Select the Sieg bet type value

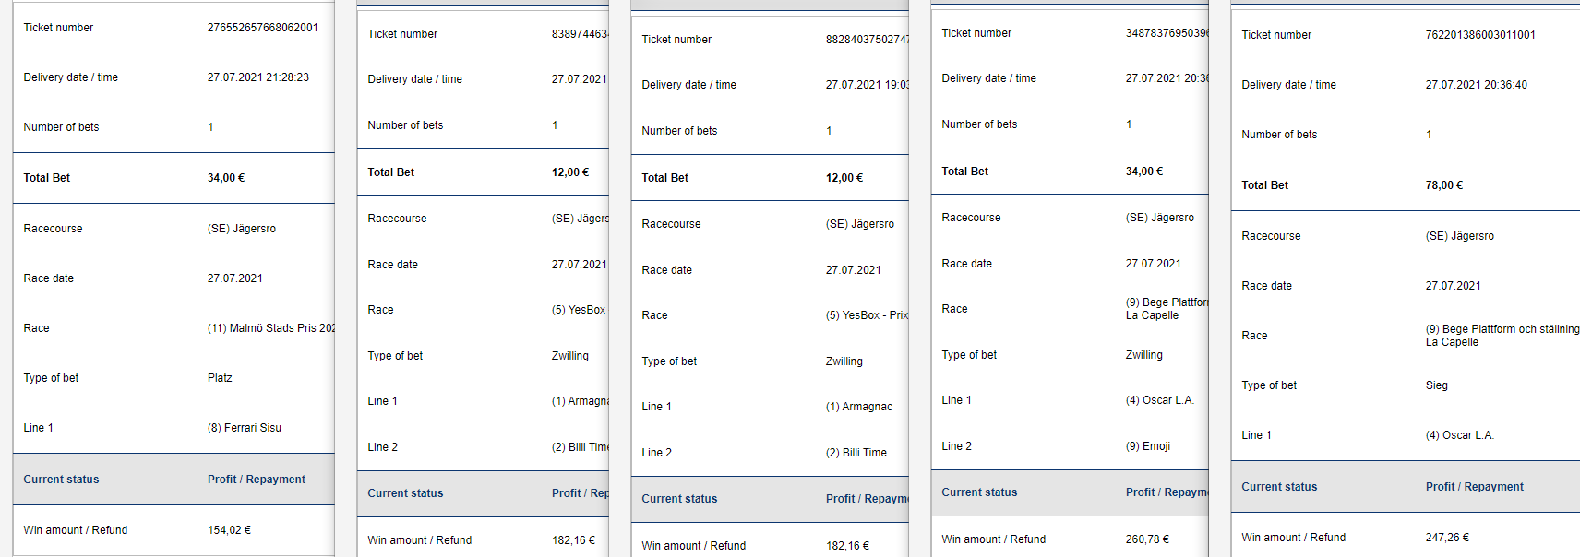click(1436, 385)
